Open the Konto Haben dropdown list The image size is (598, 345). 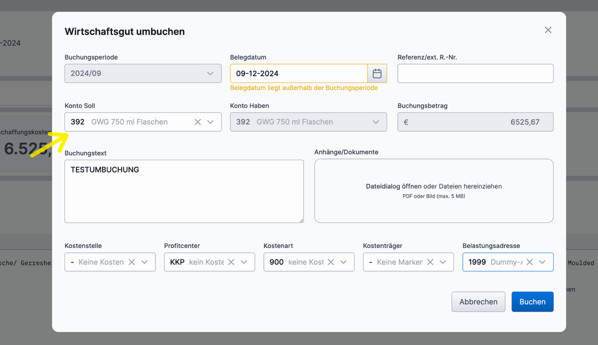click(x=376, y=122)
